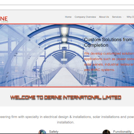The height and width of the screenshot is (134, 134).
Task: Click the Safety feature title
Action: pos(54,132)
